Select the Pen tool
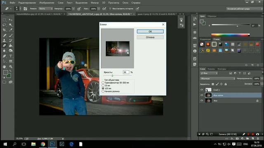Image resolution: width=264 pixels, height=148 pixels. 5,56
